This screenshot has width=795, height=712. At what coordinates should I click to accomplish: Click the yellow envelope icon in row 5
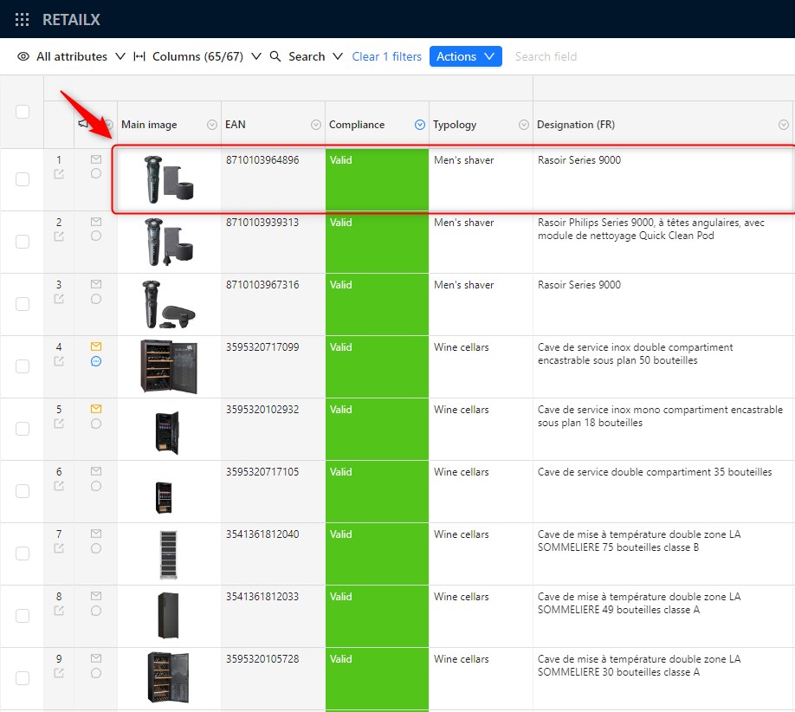(x=96, y=409)
